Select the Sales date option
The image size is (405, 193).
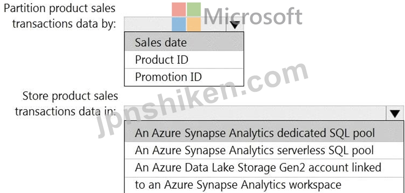click(184, 42)
